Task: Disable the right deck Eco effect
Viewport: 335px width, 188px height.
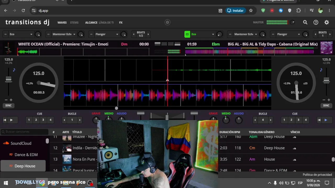Action: [187, 34]
